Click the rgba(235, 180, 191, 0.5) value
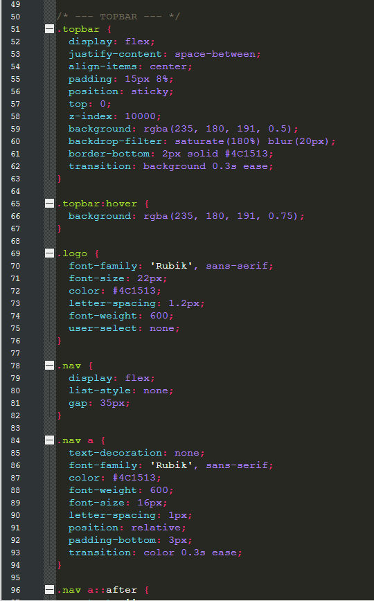Image resolution: width=374 pixels, height=601 pixels. coord(218,129)
